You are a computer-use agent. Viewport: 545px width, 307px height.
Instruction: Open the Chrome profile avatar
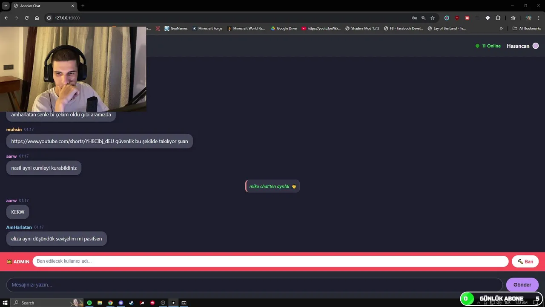(528, 18)
